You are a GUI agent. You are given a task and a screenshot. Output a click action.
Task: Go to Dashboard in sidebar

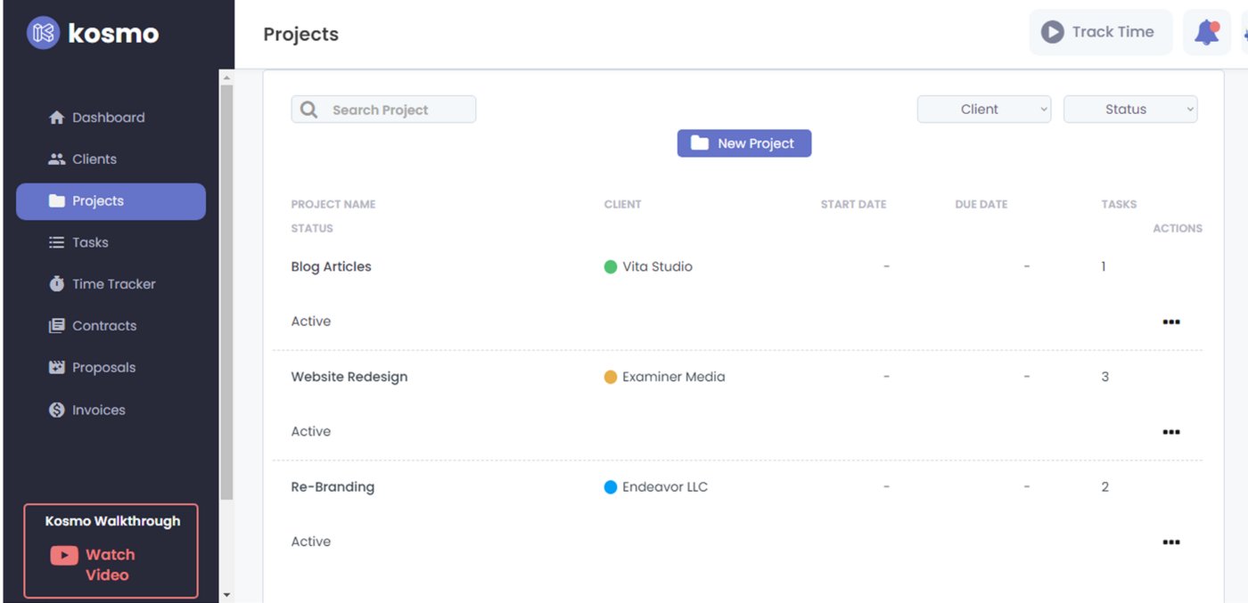point(108,118)
